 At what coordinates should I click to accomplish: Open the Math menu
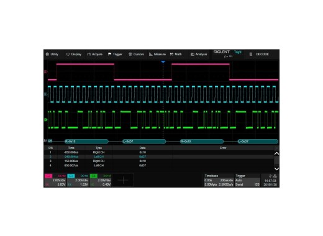176,54
